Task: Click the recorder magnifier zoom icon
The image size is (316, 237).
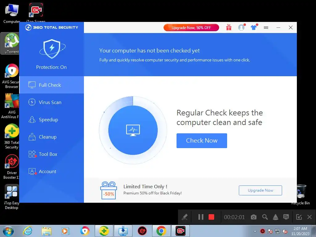Action: point(265,217)
